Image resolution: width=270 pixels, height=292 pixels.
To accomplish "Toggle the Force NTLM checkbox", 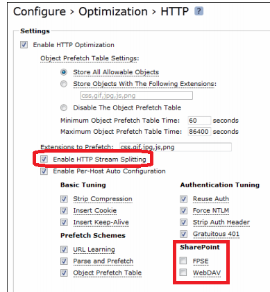I will (183, 211).
